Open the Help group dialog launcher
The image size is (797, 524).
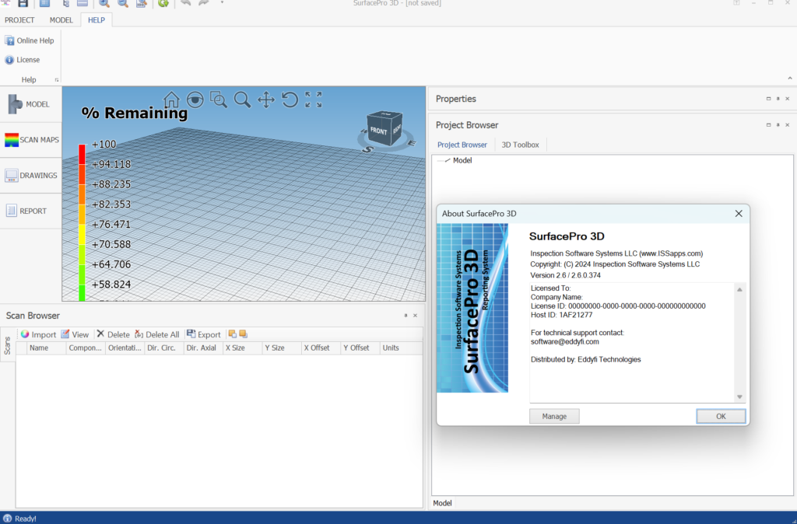click(56, 80)
